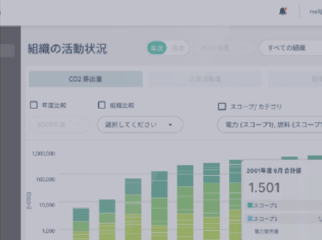Switch the period toggle to 月次
Screen dimensions: 322x240
tap(178, 48)
